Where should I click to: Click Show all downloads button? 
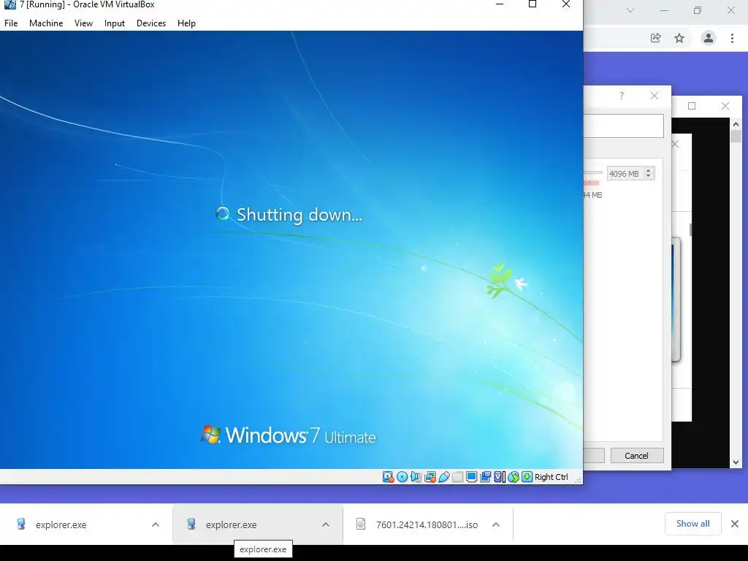click(x=693, y=524)
